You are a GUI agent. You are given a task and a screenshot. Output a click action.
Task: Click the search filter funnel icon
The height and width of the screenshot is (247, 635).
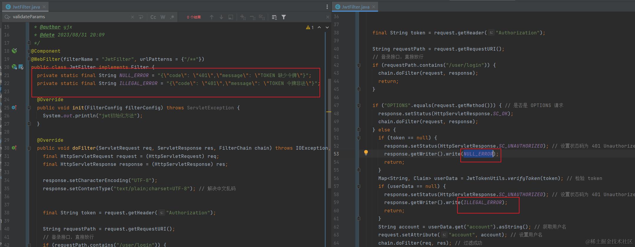coord(284,17)
